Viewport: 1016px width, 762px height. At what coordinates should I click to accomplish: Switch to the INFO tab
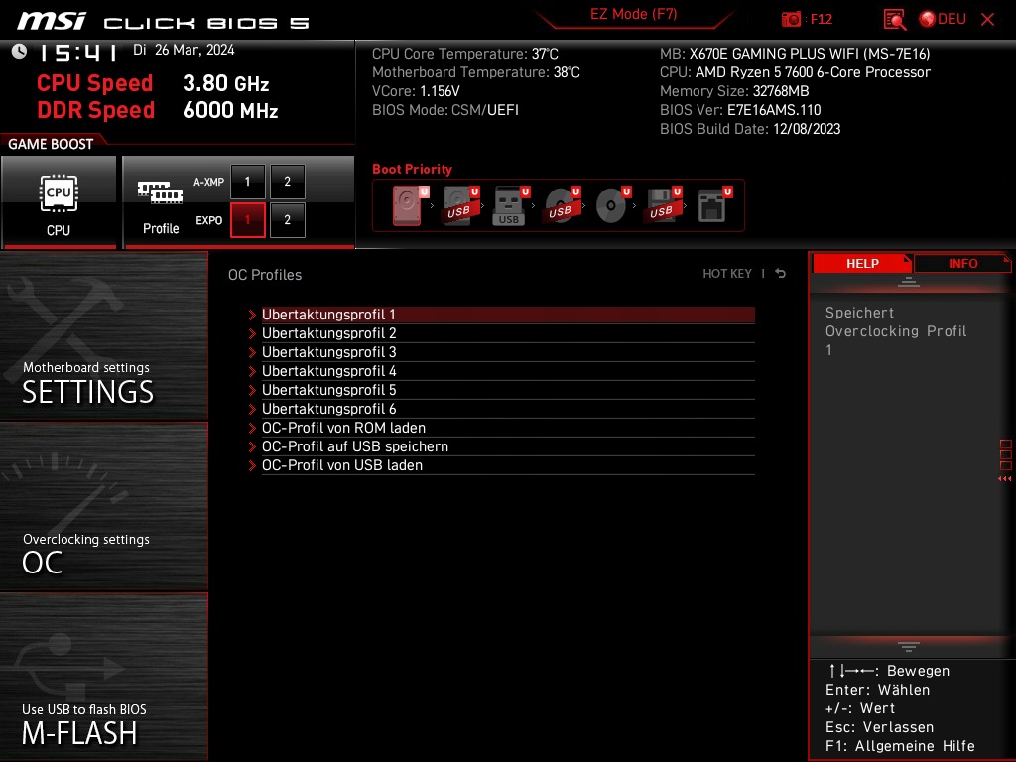961,263
